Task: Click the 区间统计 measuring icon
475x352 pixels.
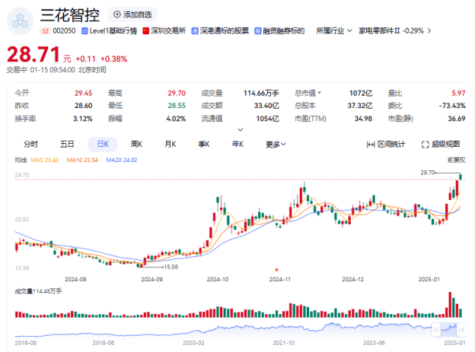Action: click(x=370, y=145)
